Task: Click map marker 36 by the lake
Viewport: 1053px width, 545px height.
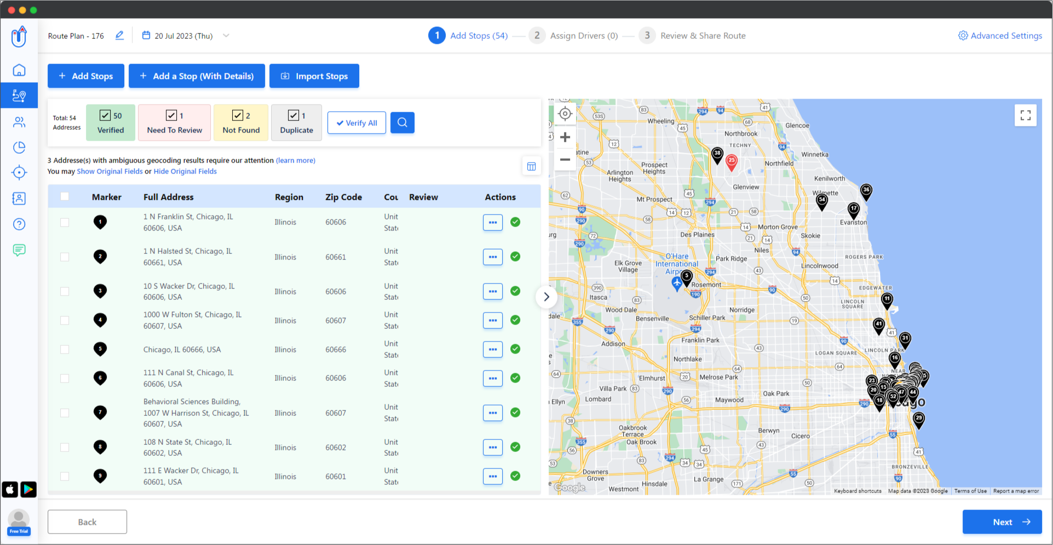Action: pyautogui.click(x=866, y=192)
